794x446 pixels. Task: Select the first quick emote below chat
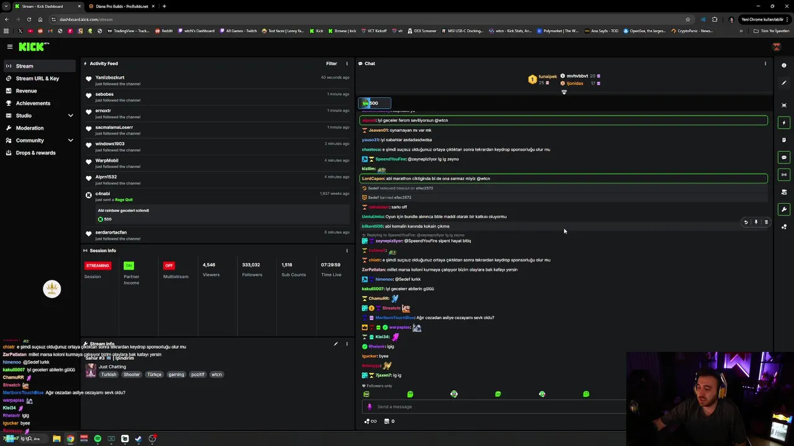pos(366,394)
